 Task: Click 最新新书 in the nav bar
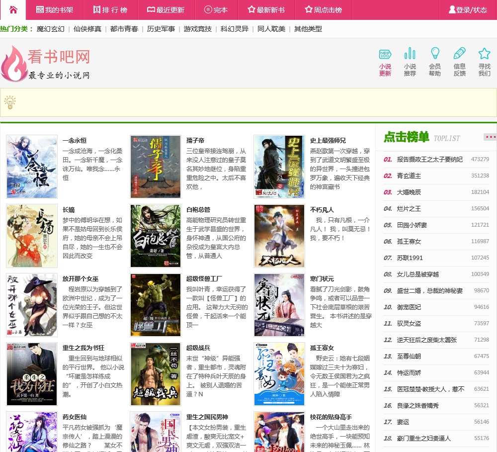click(266, 10)
